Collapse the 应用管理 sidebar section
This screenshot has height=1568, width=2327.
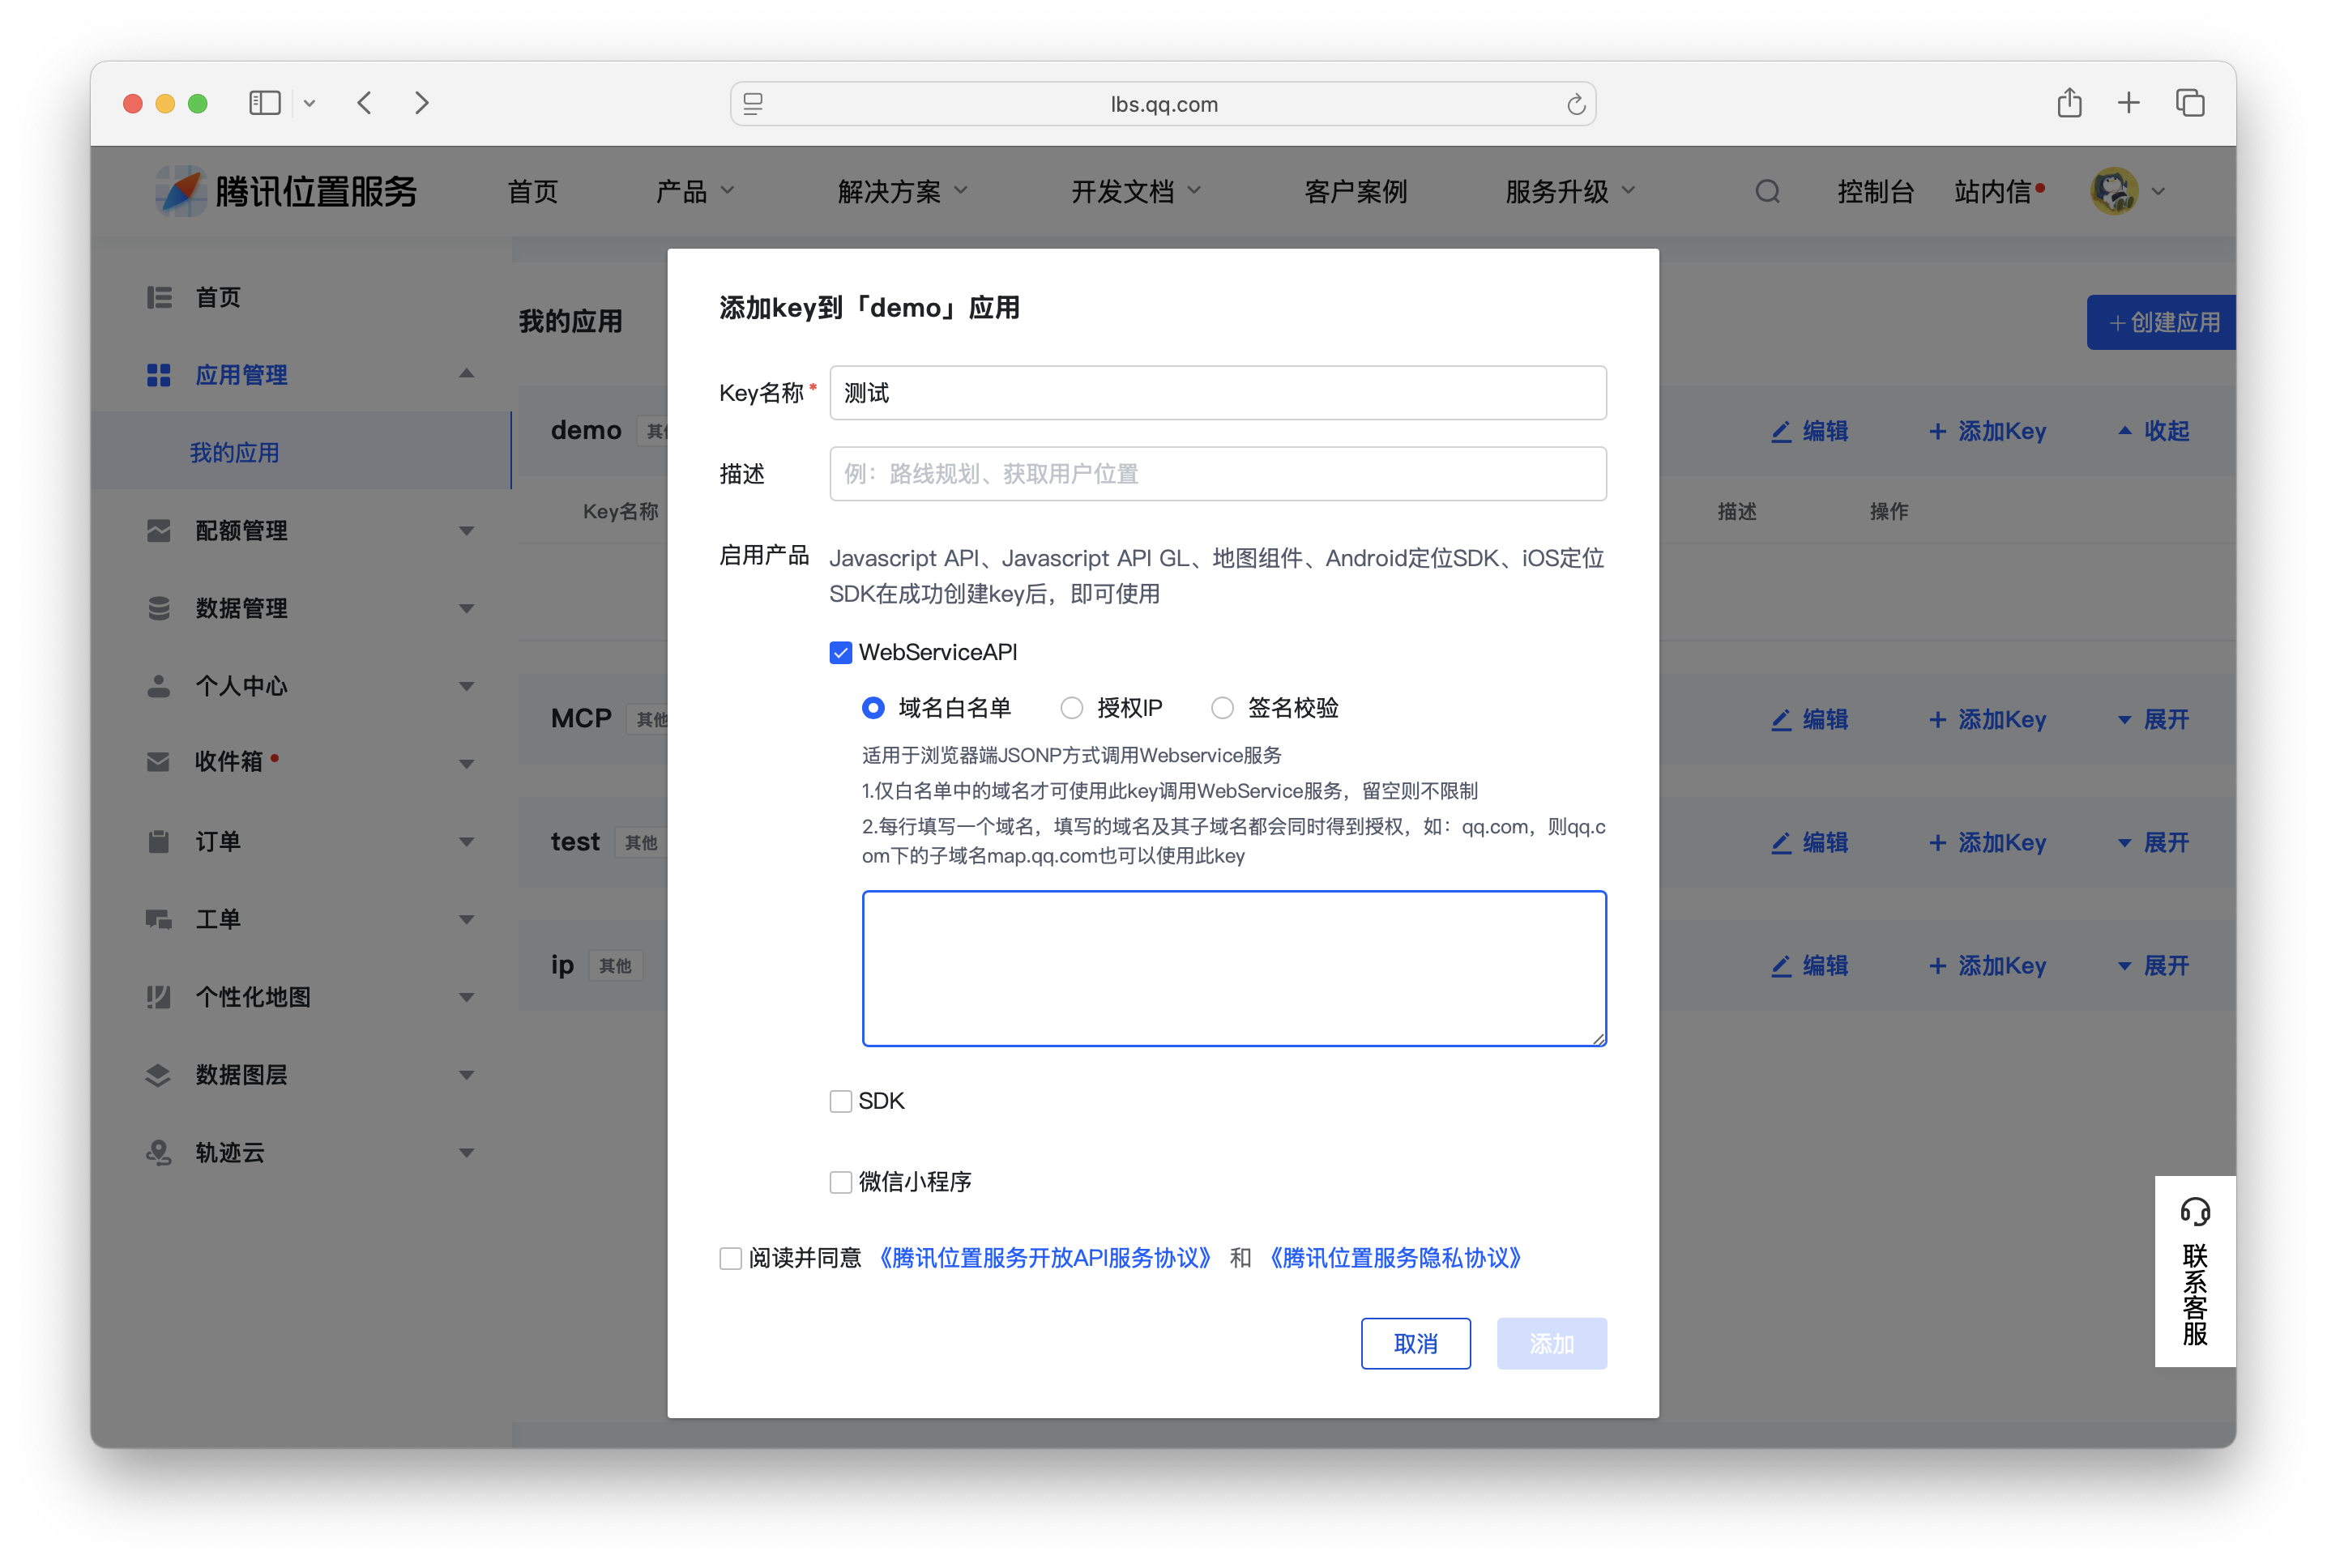pyautogui.click(x=466, y=374)
